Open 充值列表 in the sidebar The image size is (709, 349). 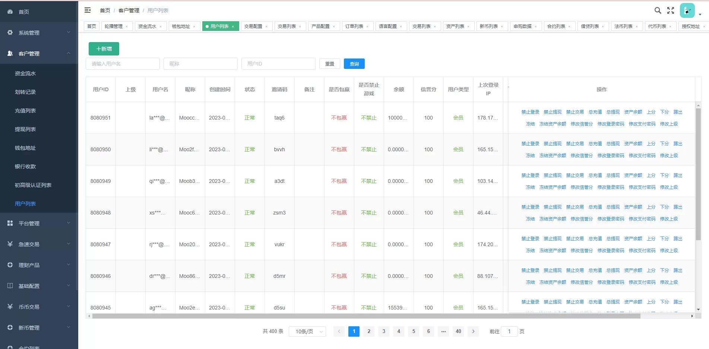(25, 111)
